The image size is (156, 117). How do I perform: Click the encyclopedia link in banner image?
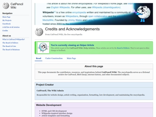(x=79, y=12)
